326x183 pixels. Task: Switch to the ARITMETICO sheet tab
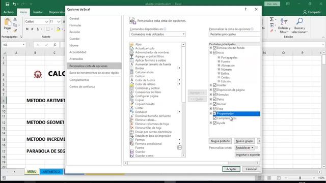pos(51,172)
